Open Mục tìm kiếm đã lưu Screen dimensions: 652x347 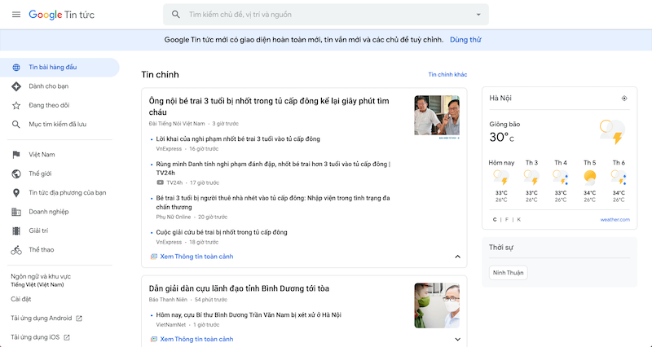pyautogui.click(x=57, y=125)
